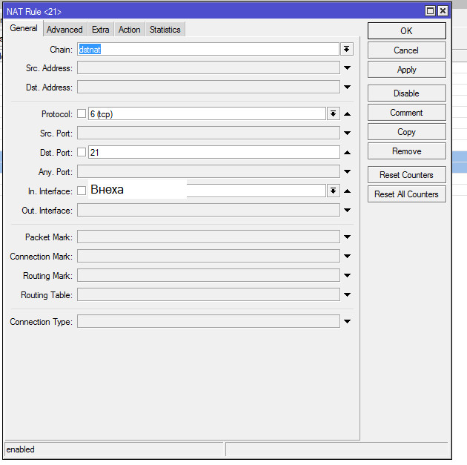Expand the Routing Mark field
Screen dimensions: 467x465
(x=347, y=275)
